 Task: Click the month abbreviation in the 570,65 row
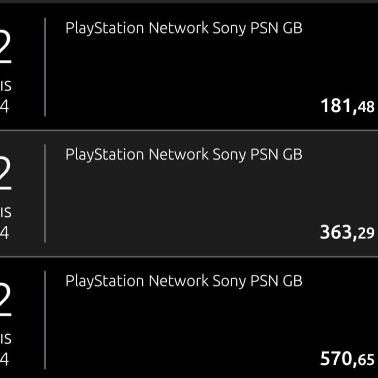(x=5, y=339)
